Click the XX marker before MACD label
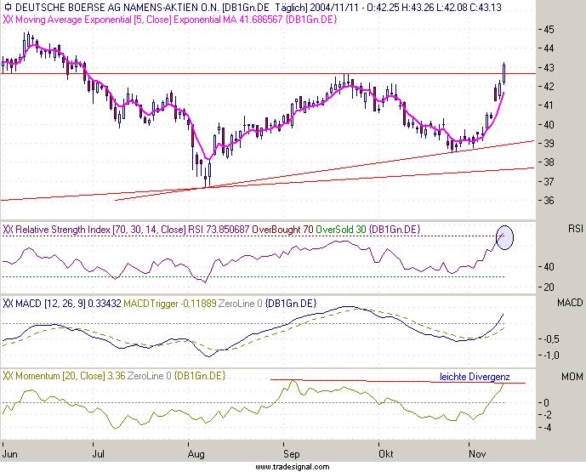The height and width of the screenshot is (472, 586). pyautogui.click(x=8, y=303)
